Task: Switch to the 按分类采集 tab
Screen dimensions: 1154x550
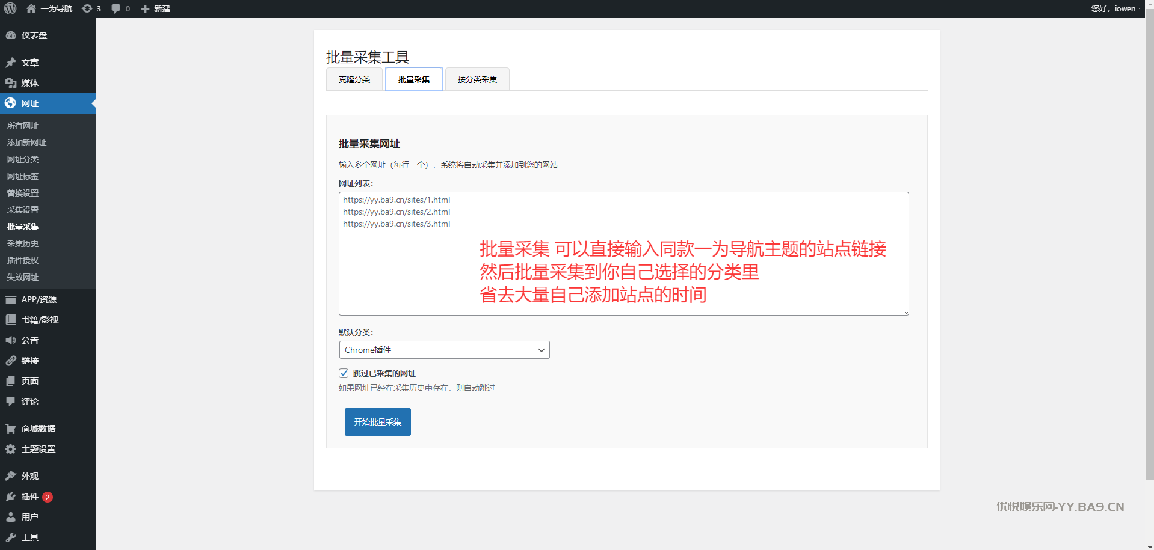Action: (x=477, y=79)
